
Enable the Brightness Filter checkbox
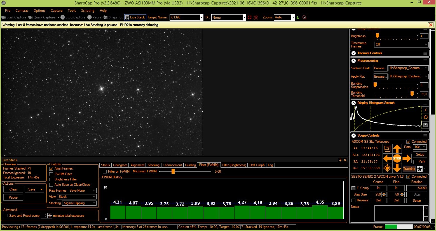51,179
